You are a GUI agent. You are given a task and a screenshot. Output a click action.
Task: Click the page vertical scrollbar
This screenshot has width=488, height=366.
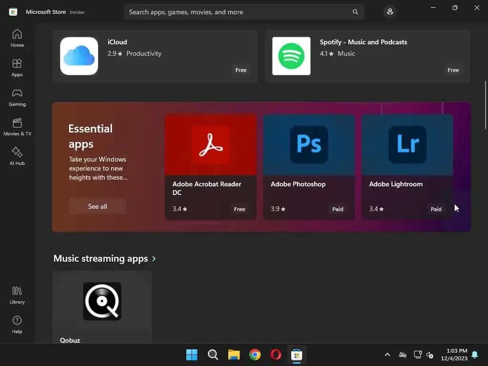coord(485,105)
